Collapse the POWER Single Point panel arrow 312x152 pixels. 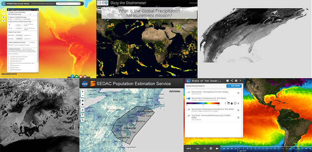35,10
